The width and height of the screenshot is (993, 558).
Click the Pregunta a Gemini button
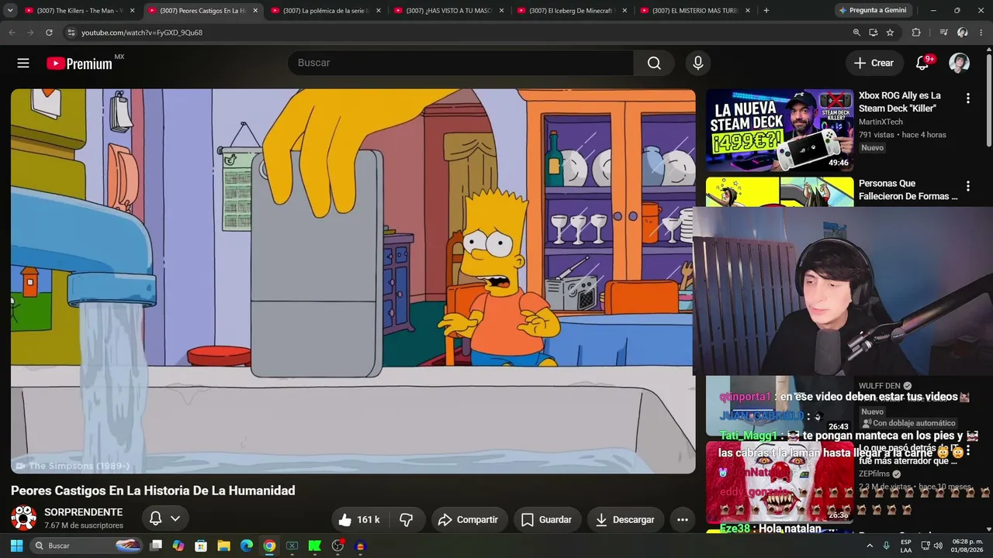coord(874,10)
